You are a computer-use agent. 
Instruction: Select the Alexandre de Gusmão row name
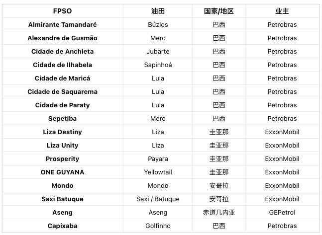pos(62,38)
